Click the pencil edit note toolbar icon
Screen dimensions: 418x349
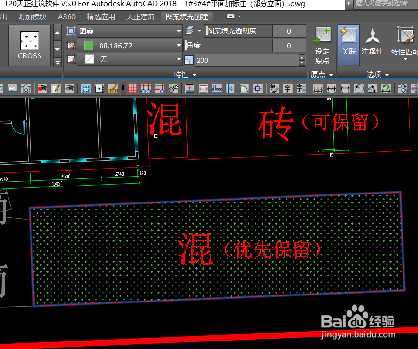[x=56, y=88]
